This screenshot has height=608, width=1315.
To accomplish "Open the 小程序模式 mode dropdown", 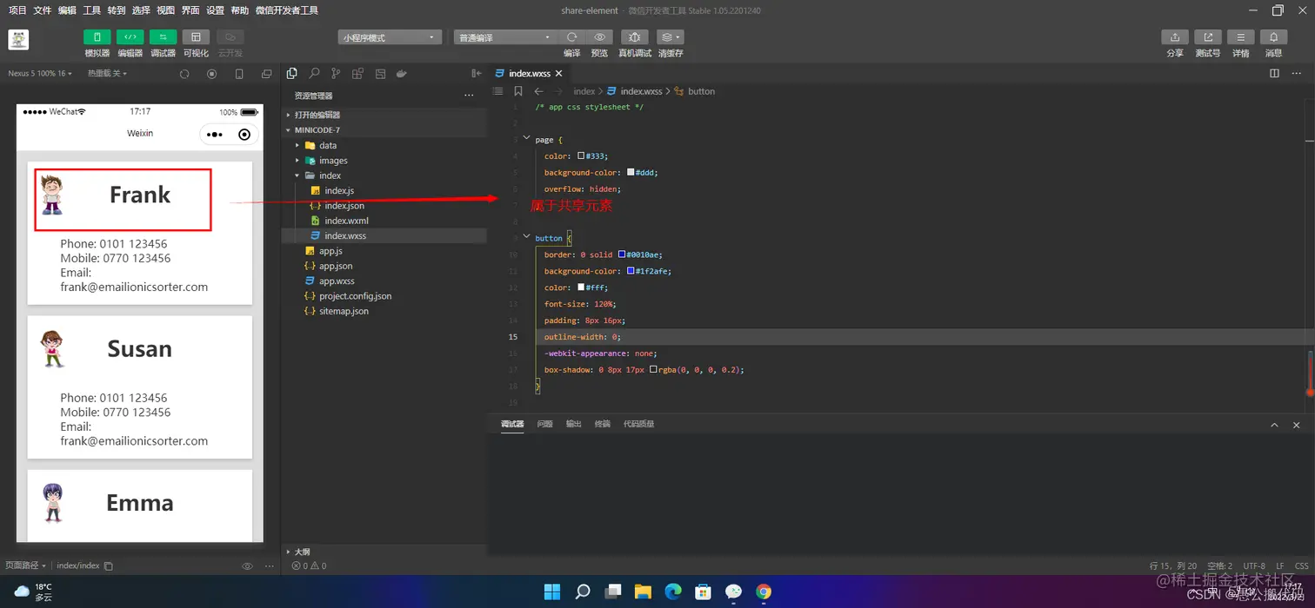I will pos(389,37).
